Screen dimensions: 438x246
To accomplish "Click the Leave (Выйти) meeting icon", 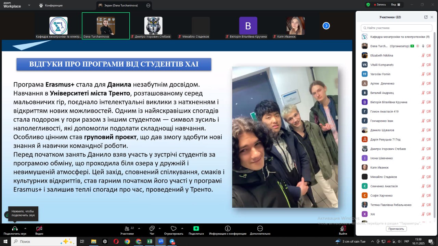I will [343, 229].
